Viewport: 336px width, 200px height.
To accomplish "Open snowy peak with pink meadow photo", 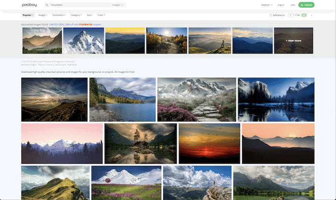I will point(126,183).
